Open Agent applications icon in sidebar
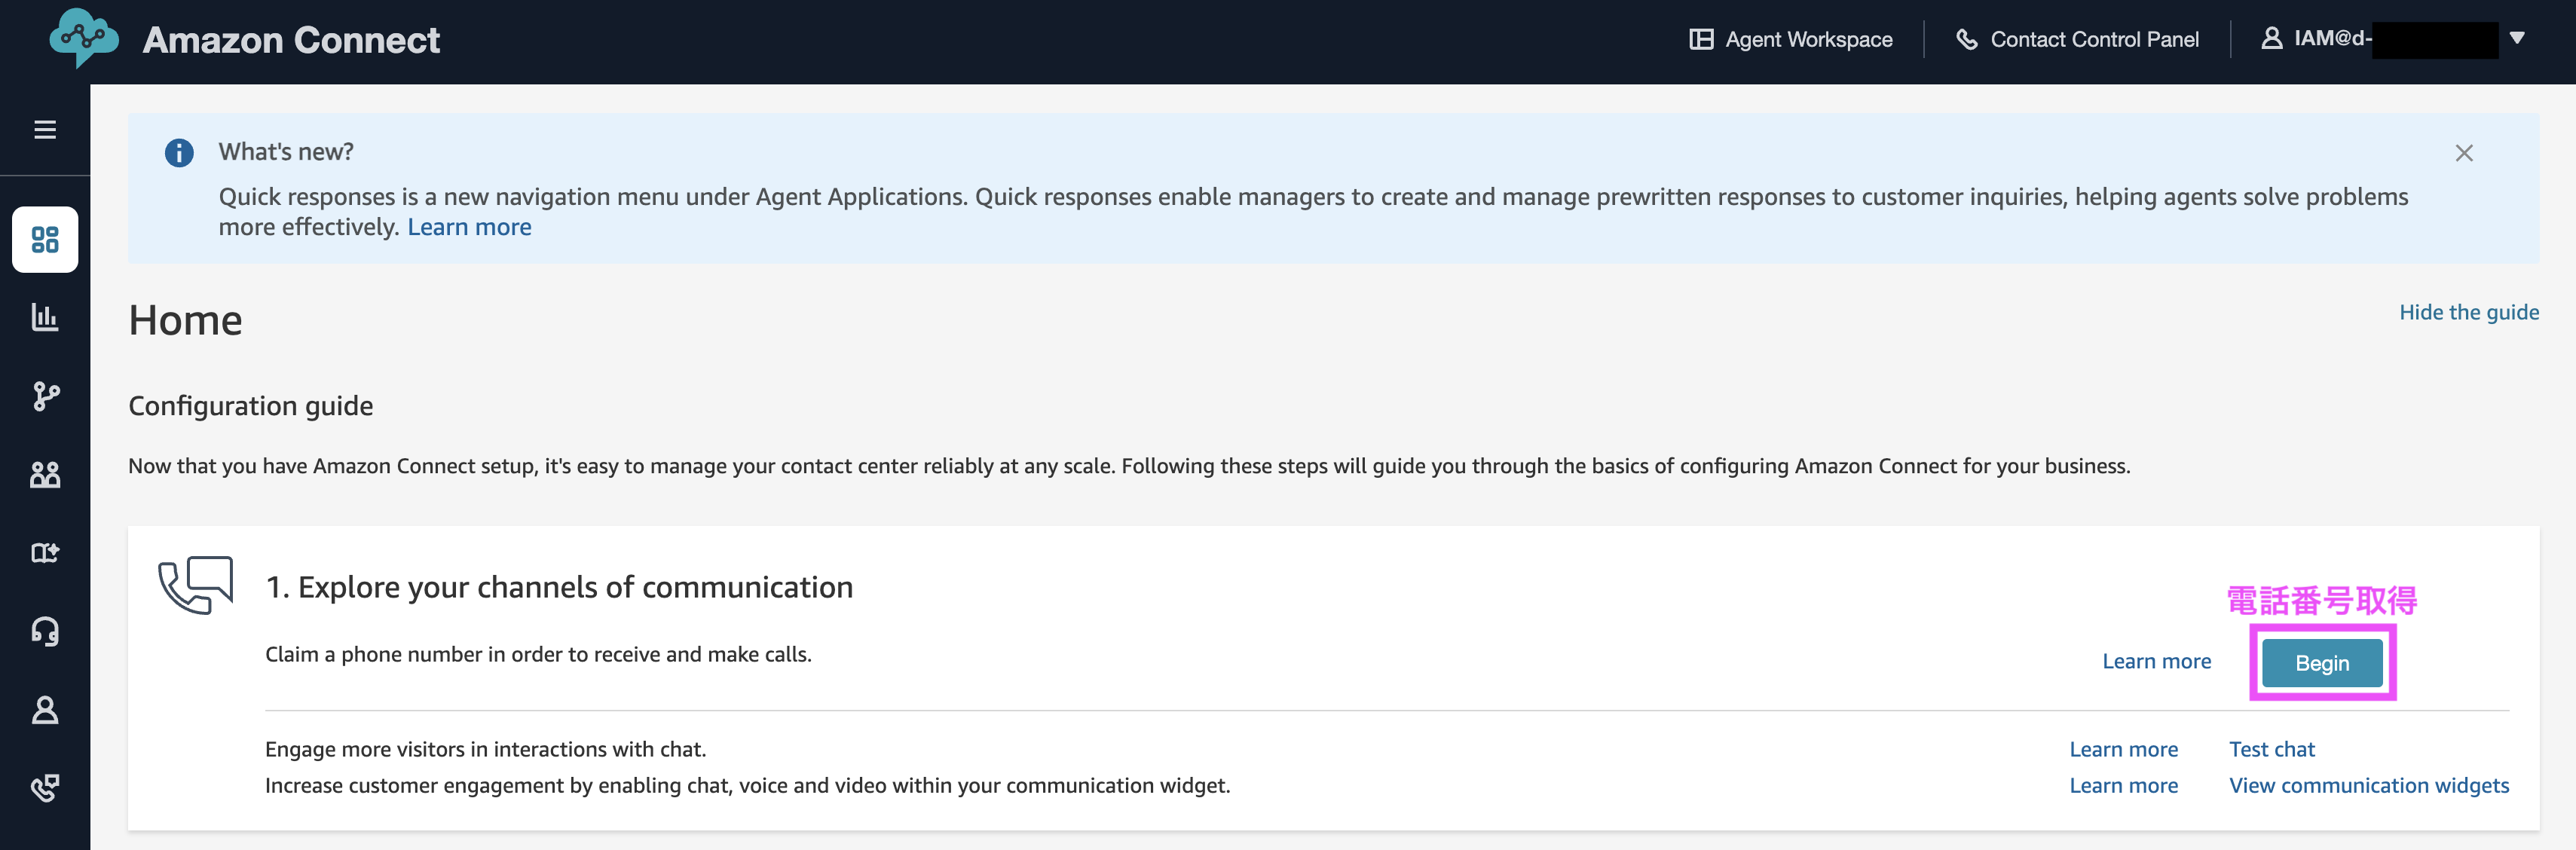This screenshot has height=850, width=2576. click(45, 553)
